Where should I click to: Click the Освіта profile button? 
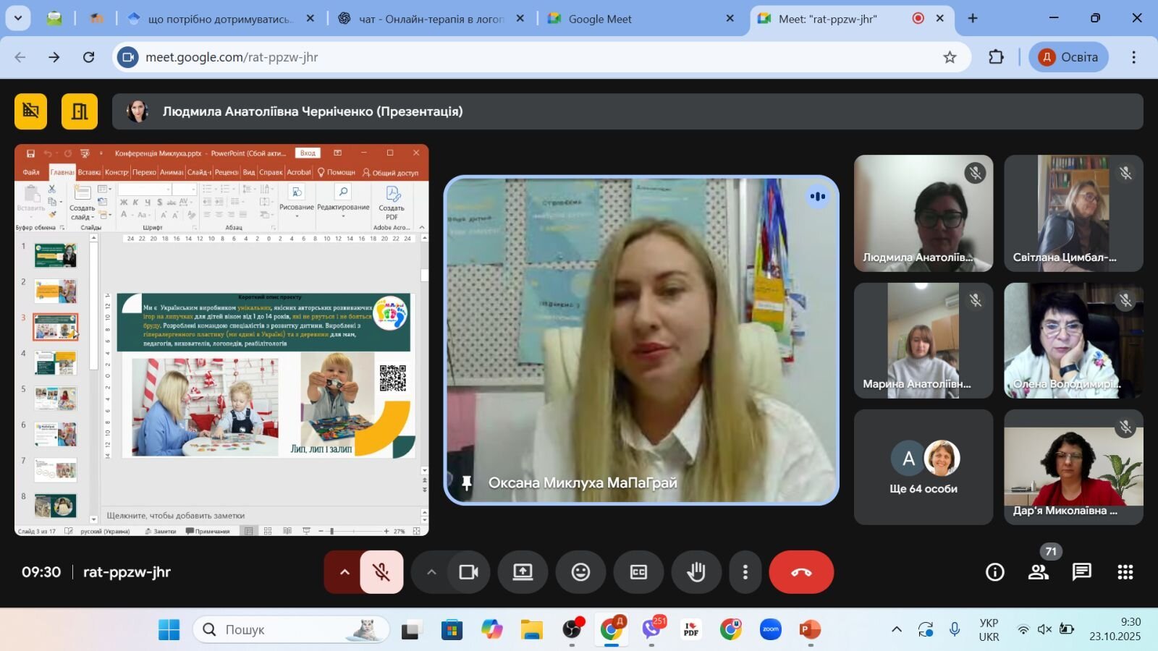(1069, 57)
